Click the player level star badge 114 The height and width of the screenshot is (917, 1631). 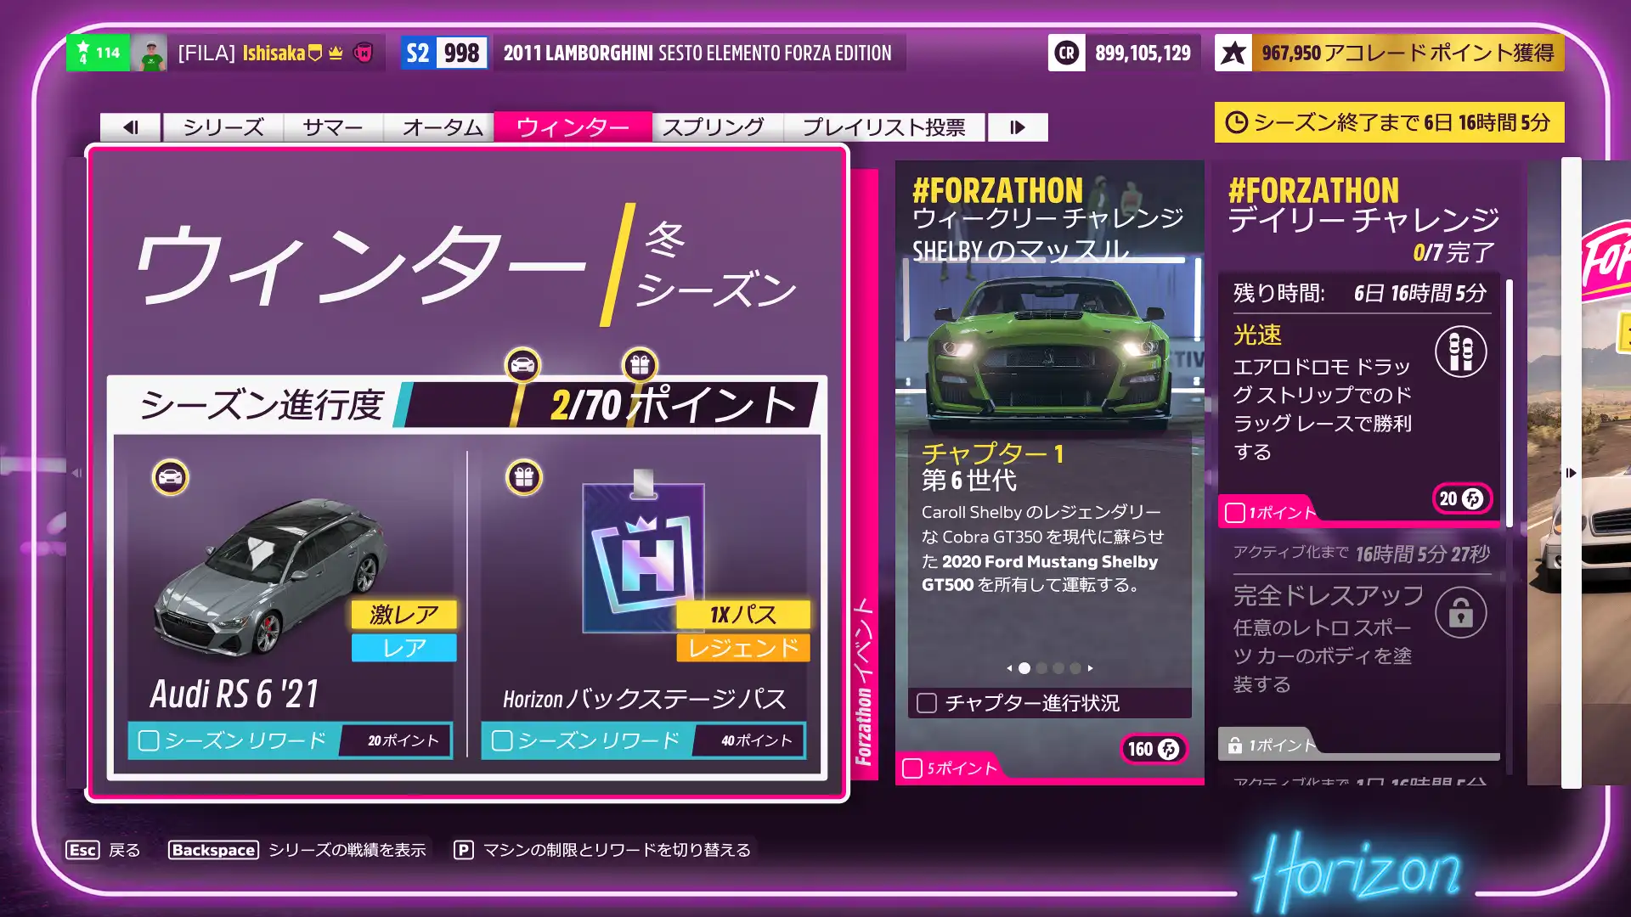tap(99, 53)
